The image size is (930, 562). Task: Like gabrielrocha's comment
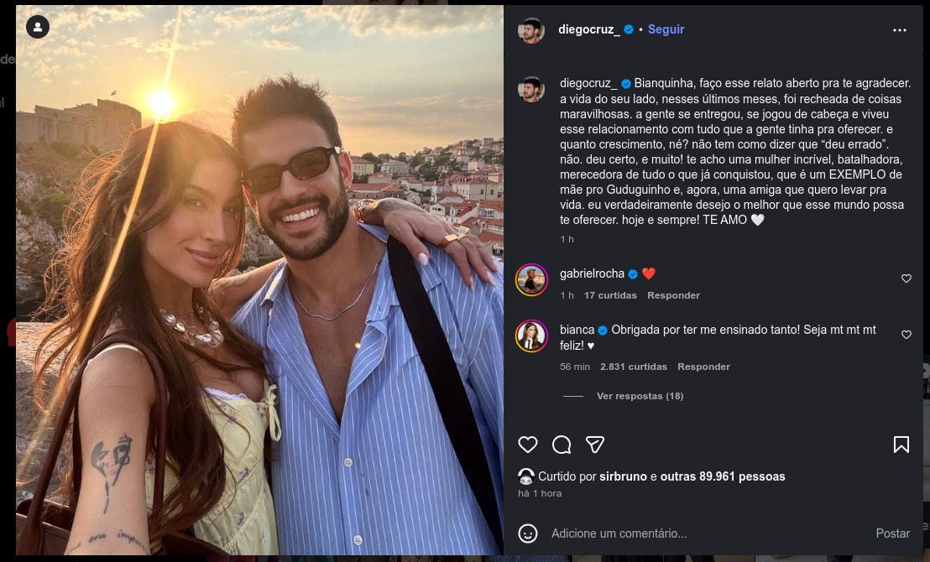pyautogui.click(x=906, y=278)
